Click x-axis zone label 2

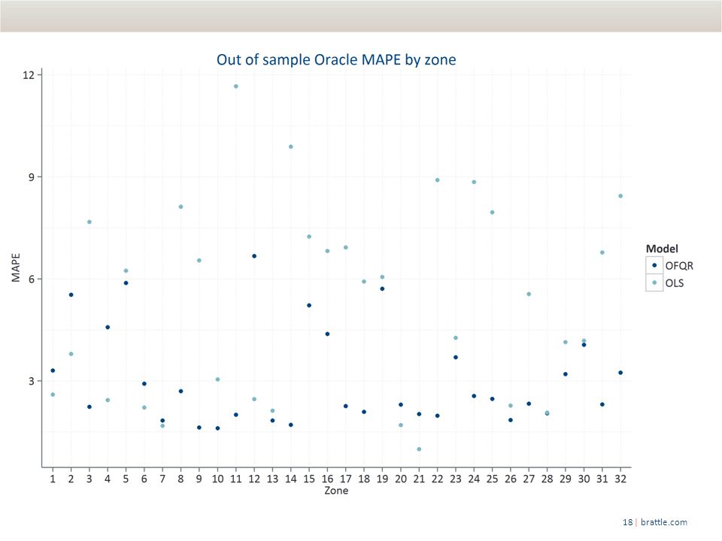tap(71, 479)
